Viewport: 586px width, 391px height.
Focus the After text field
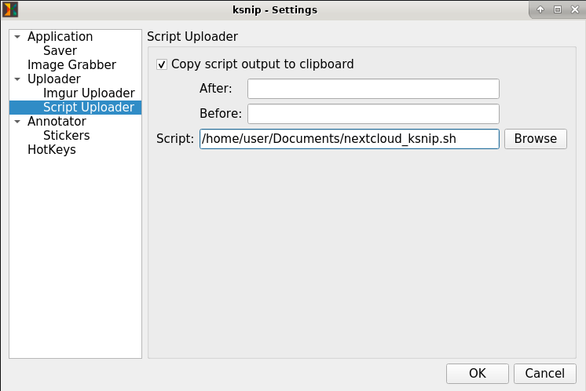[x=373, y=89]
